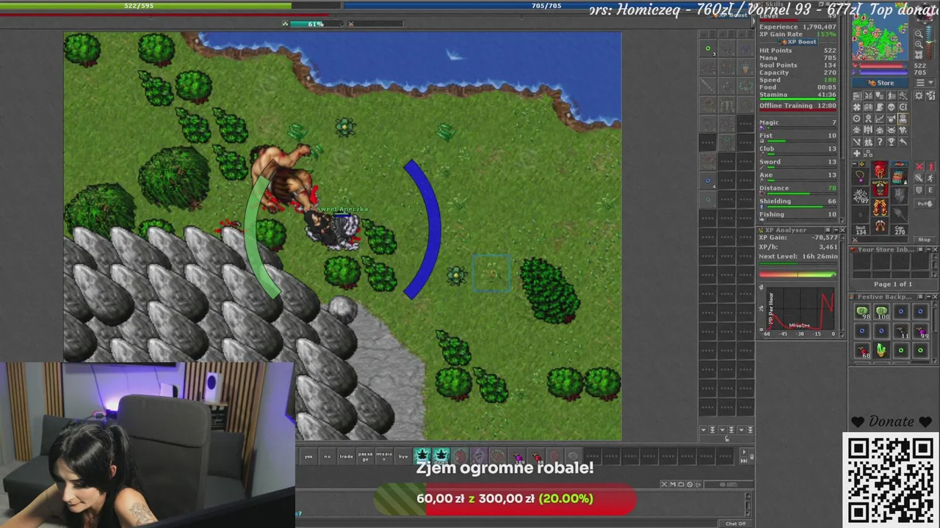Image resolution: width=940 pixels, height=528 pixels.
Task: Click the gear cog icon beside the control grid
Action: click(919, 95)
